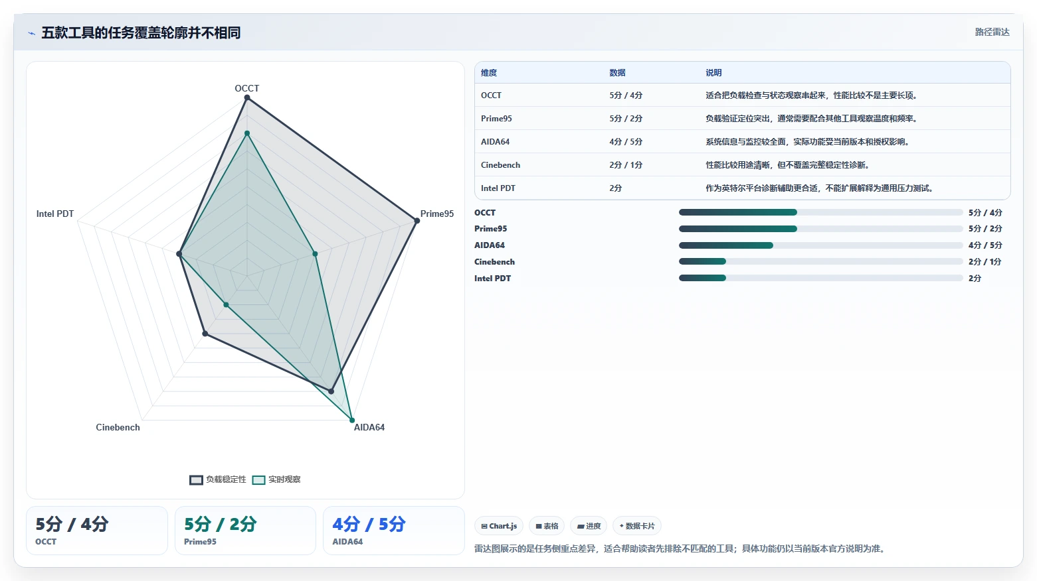1037x581 pixels.
Task: Toggle the 实时观察 legend series
Action: point(276,480)
